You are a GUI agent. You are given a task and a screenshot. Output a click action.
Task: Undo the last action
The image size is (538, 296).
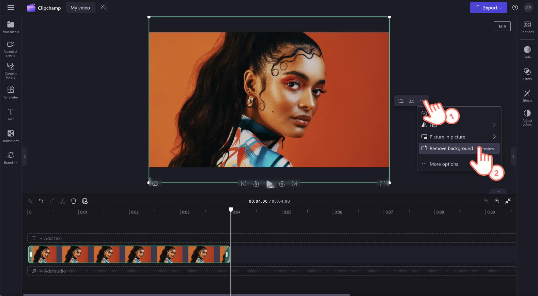click(x=41, y=201)
